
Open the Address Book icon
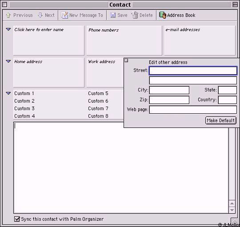click(163, 15)
